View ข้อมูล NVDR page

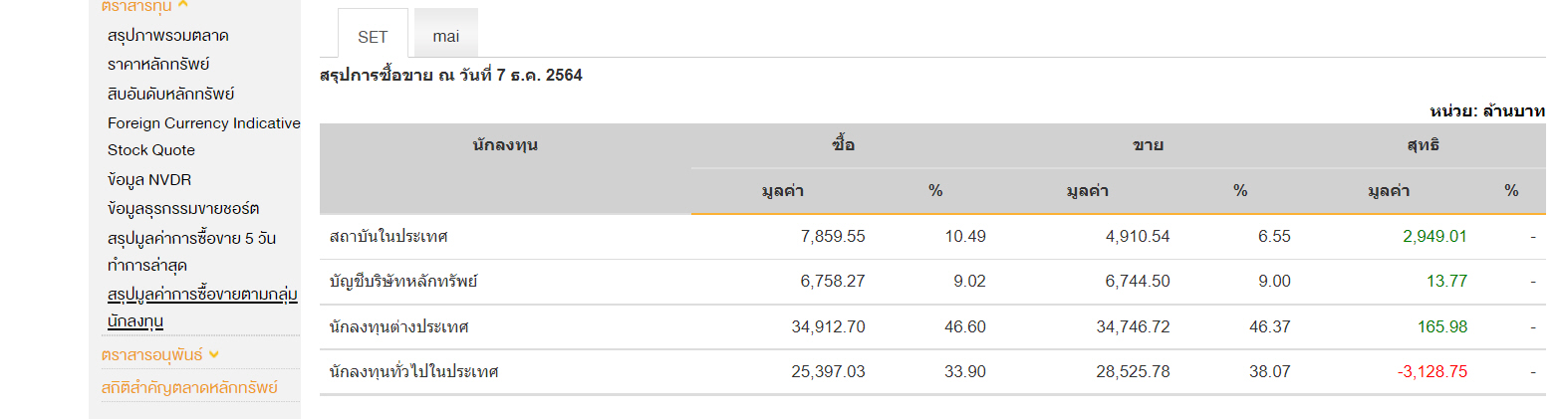149,180
